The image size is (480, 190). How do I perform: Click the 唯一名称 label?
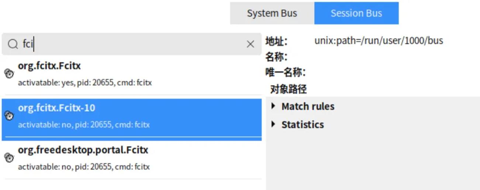tap(285, 73)
